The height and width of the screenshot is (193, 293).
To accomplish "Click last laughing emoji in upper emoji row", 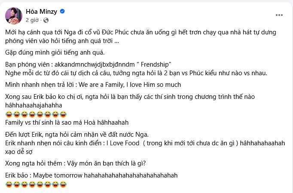I will (64, 114).
